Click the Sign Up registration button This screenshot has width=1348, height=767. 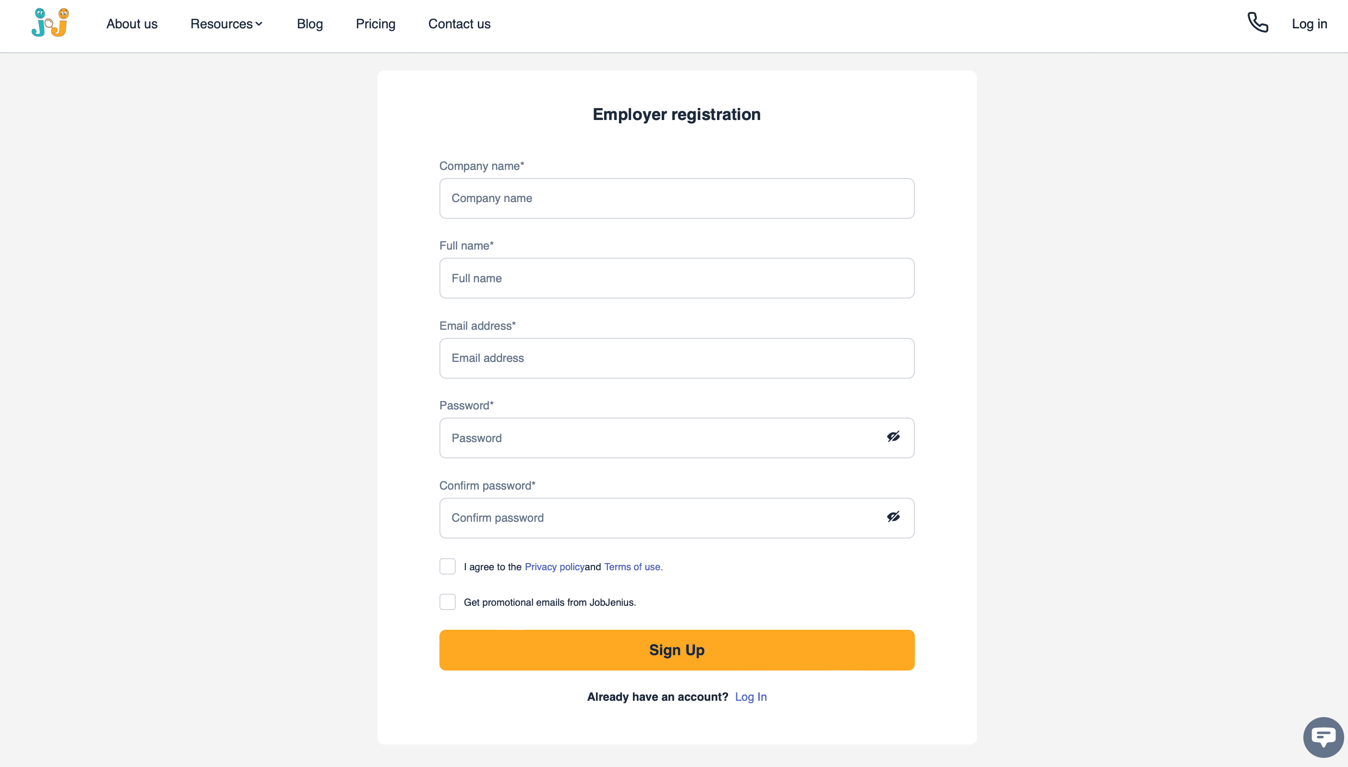(677, 649)
